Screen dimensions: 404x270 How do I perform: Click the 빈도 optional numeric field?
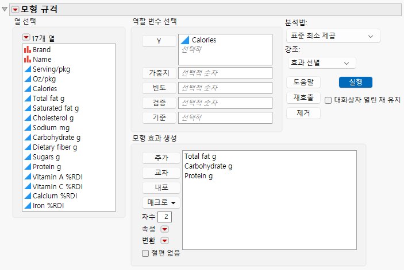pyautogui.click(x=225, y=88)
